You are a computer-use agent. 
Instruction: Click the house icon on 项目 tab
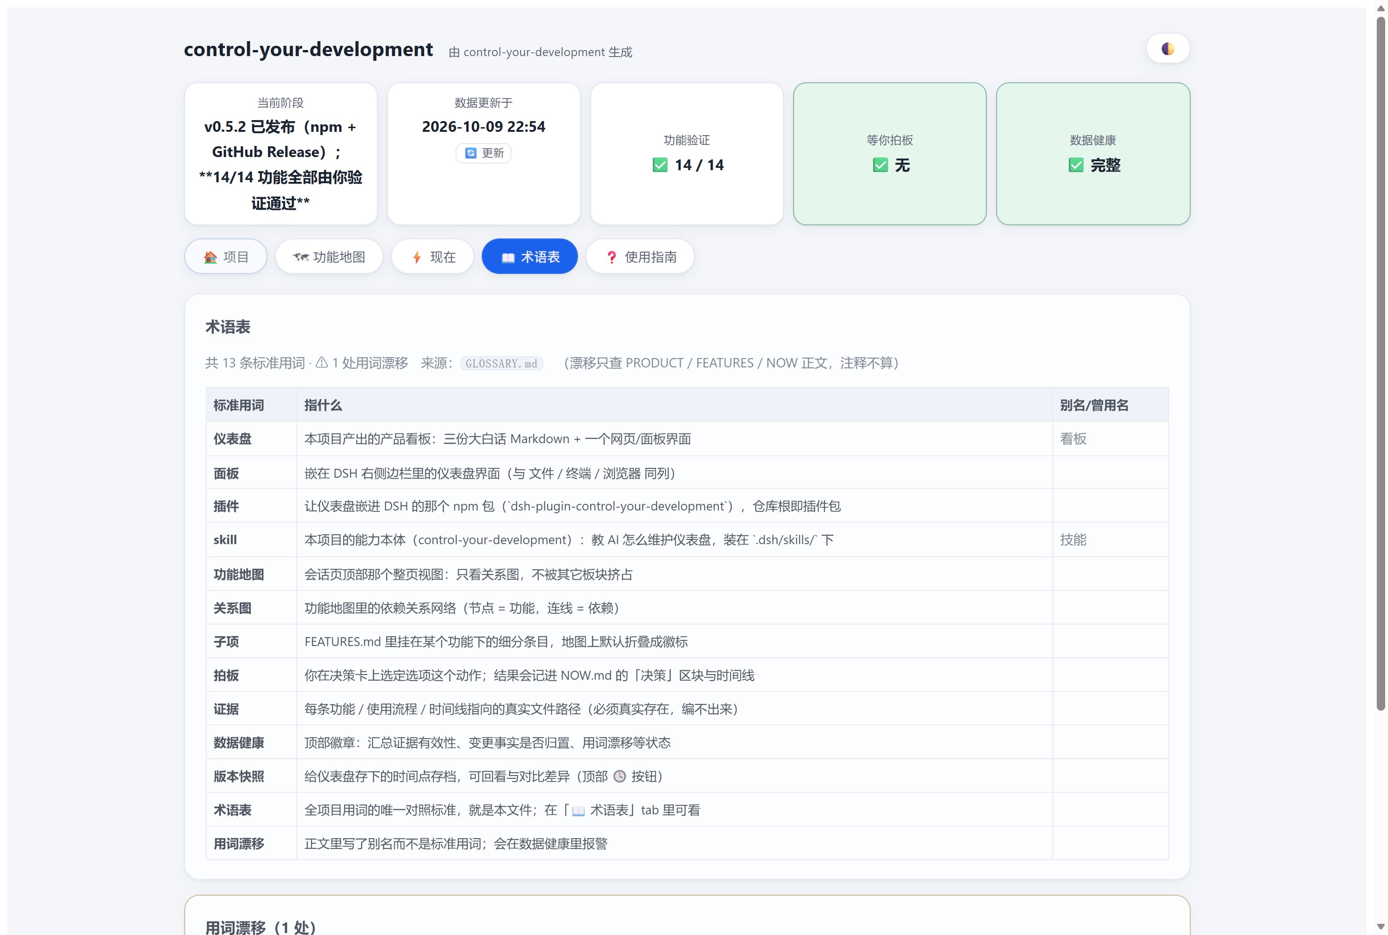tap(210, 257)
